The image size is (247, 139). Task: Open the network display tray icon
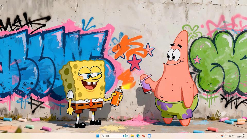[x=230, y=136]
